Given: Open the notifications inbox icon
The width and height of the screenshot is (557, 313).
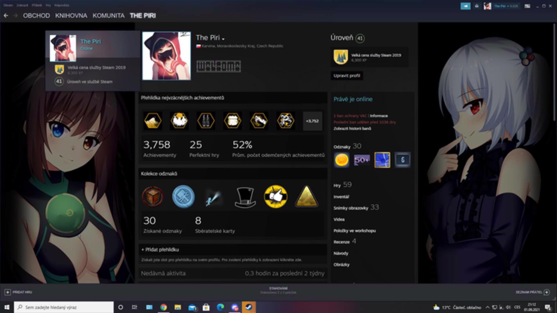Looking at the screenshot, I should [x=477, y=6].
